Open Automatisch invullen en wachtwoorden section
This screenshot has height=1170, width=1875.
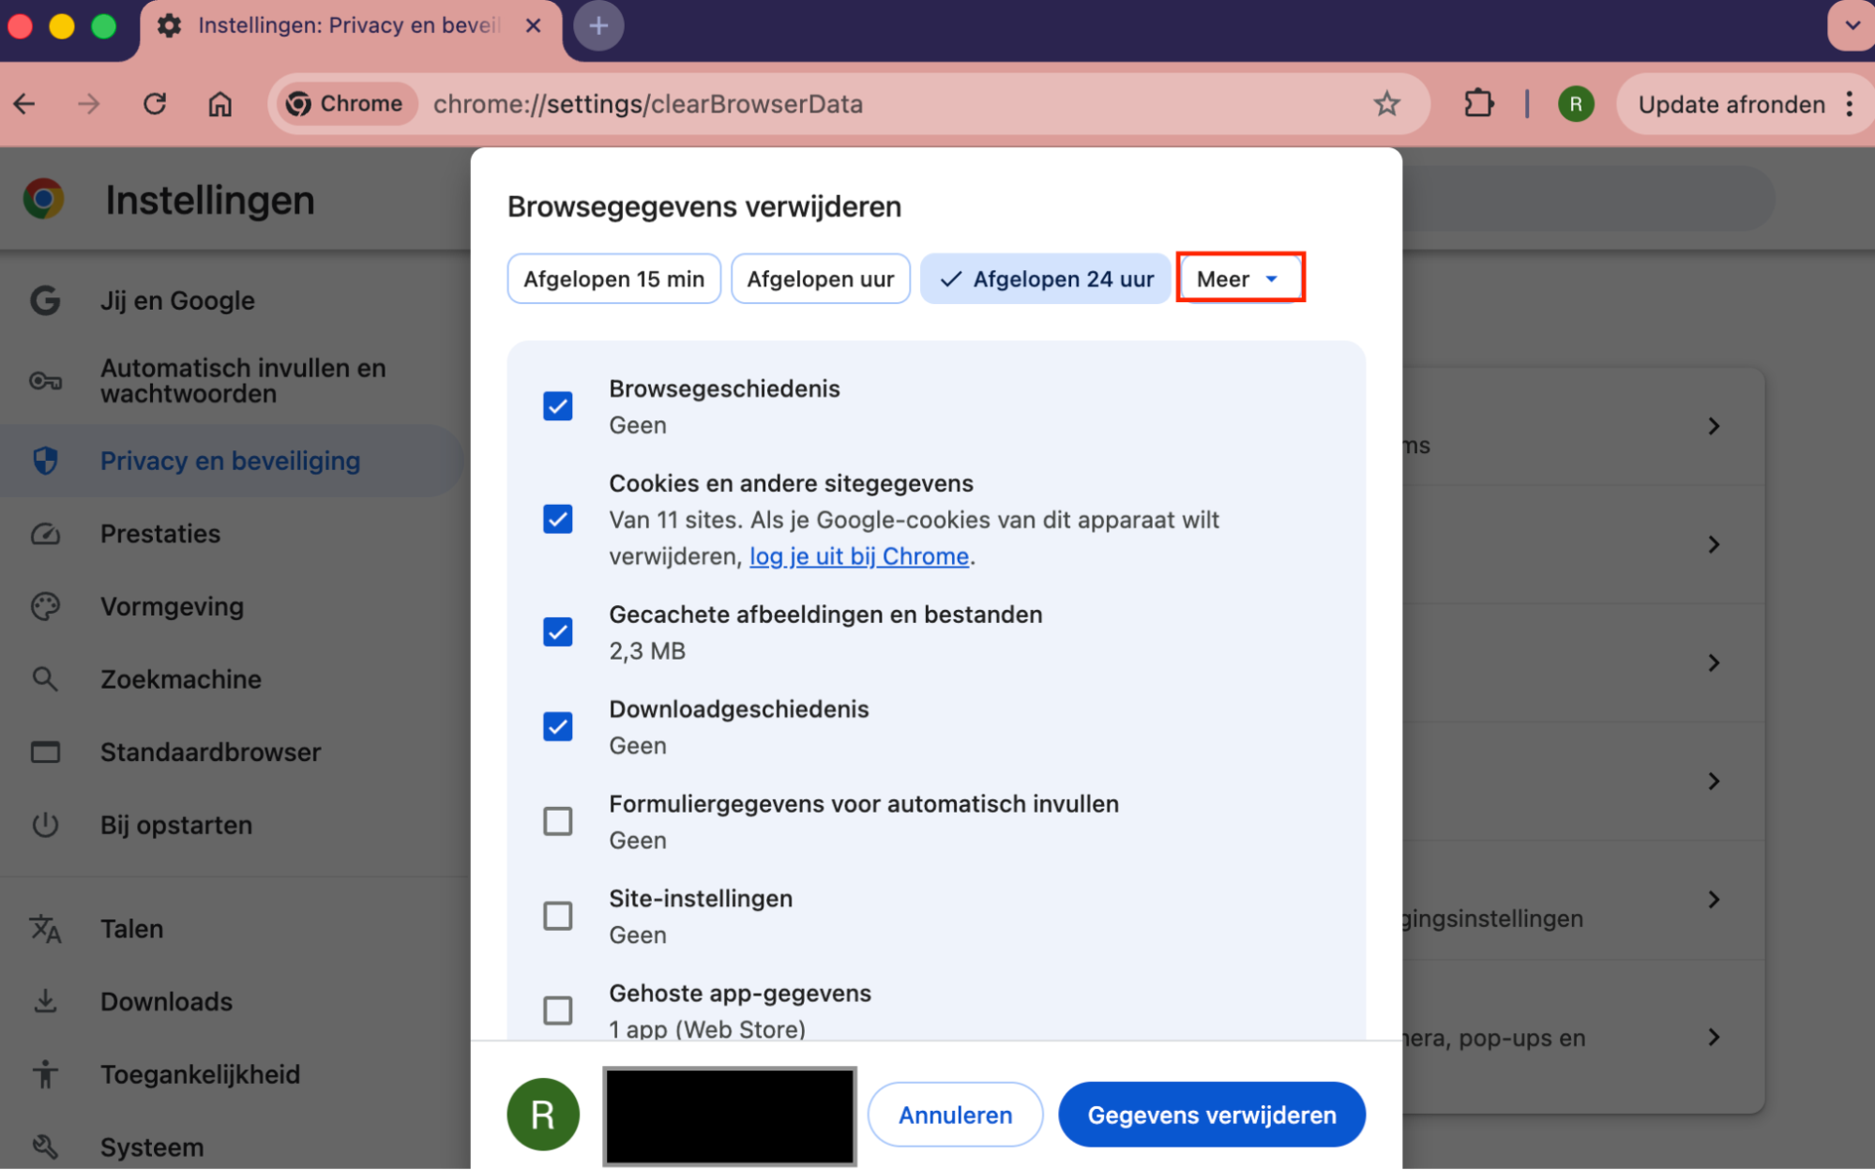(x=233, y=381)
